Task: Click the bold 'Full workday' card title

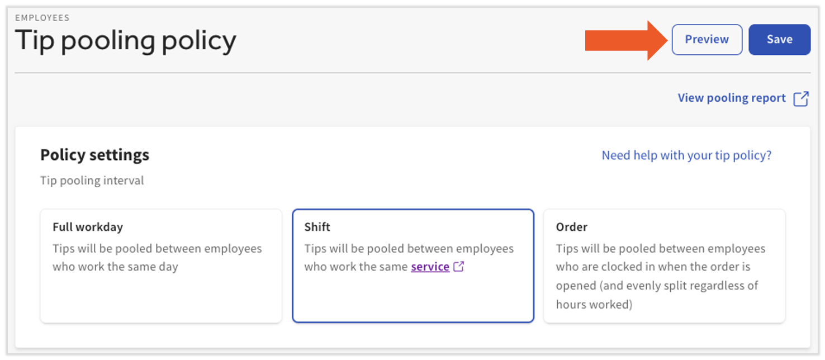Action: (x=88, y=227)
